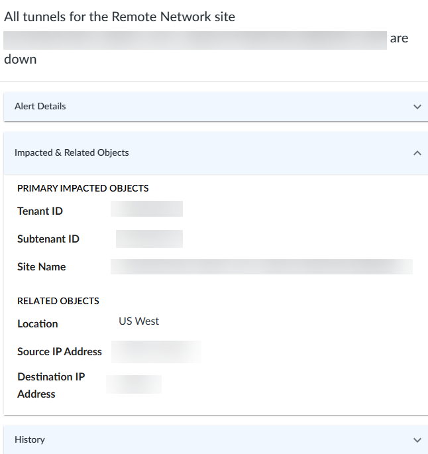The image size is (428, 454).
Task: Click the Subtenant ID label
Action: [48, 239]
